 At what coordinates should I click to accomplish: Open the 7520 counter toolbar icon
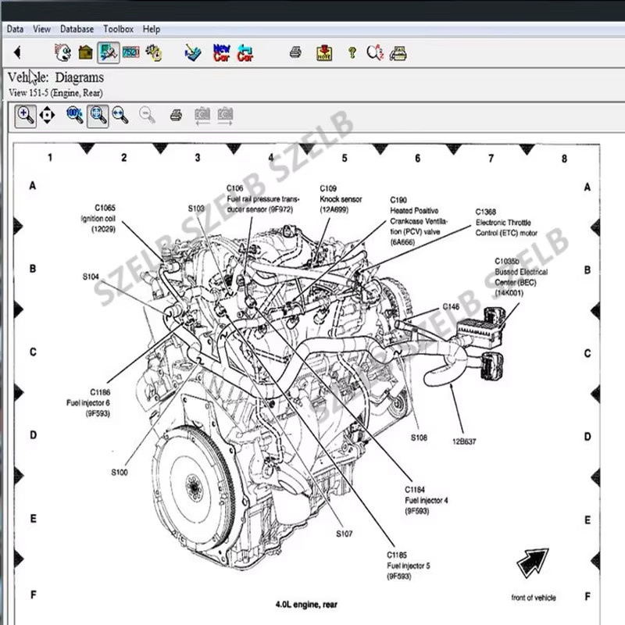[x=131, y=52]
